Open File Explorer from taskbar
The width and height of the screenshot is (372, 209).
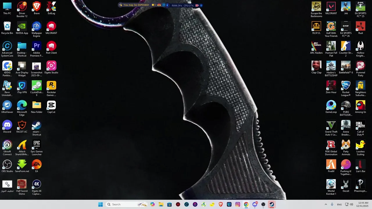tap(161, 204)
